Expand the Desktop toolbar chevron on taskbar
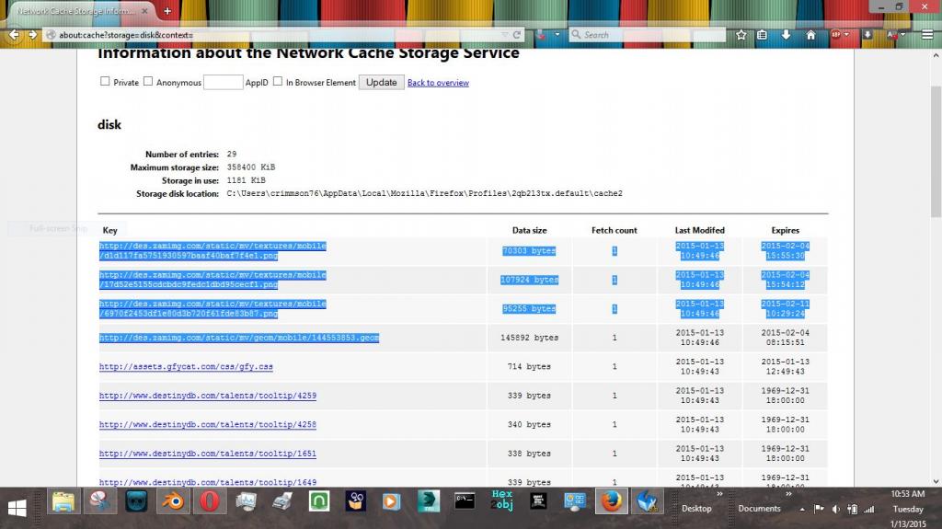The height and width of the screenshot is (529, 942). tap(719, 494)
